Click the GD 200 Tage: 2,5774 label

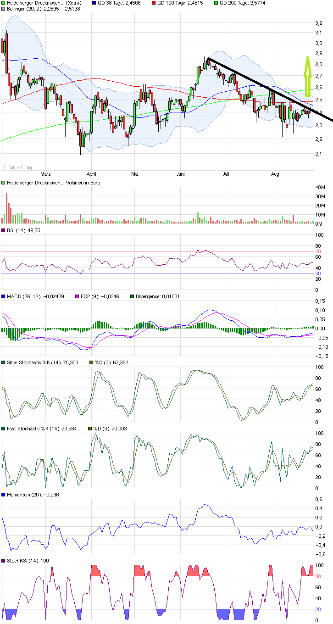(242, 3)
